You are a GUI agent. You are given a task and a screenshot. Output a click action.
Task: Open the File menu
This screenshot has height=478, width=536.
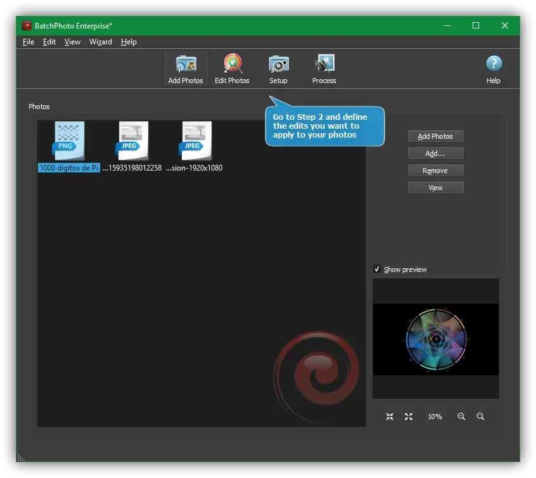(29, 42)
